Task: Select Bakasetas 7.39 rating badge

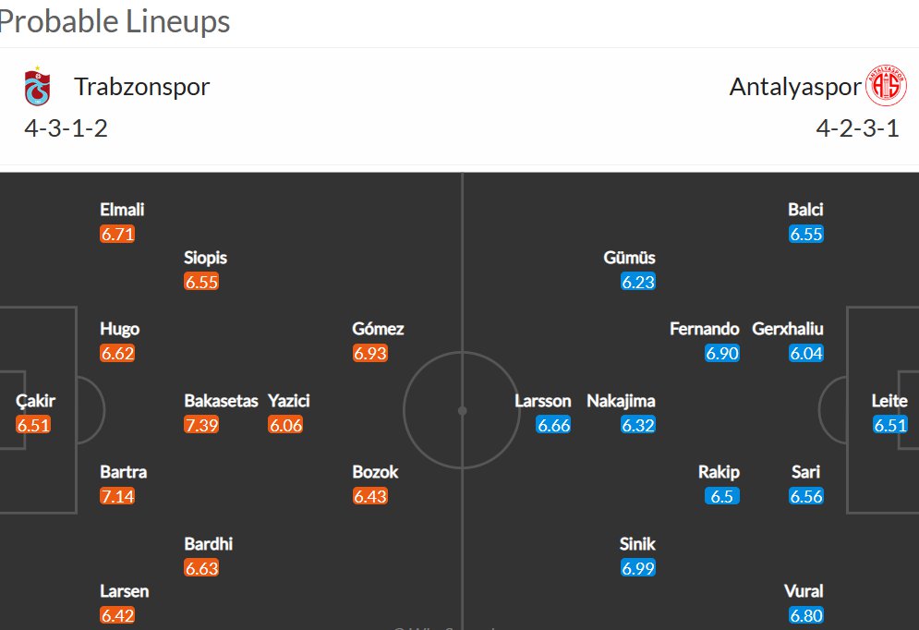Action: [201, 425]
